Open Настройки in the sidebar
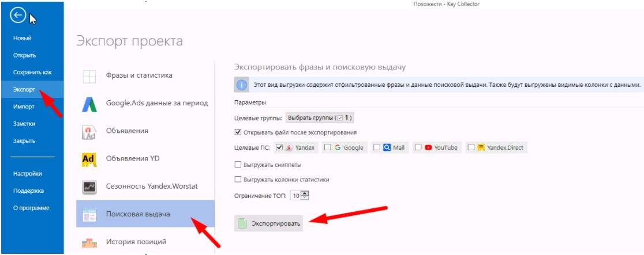The image size is (644, 255). 28,173
